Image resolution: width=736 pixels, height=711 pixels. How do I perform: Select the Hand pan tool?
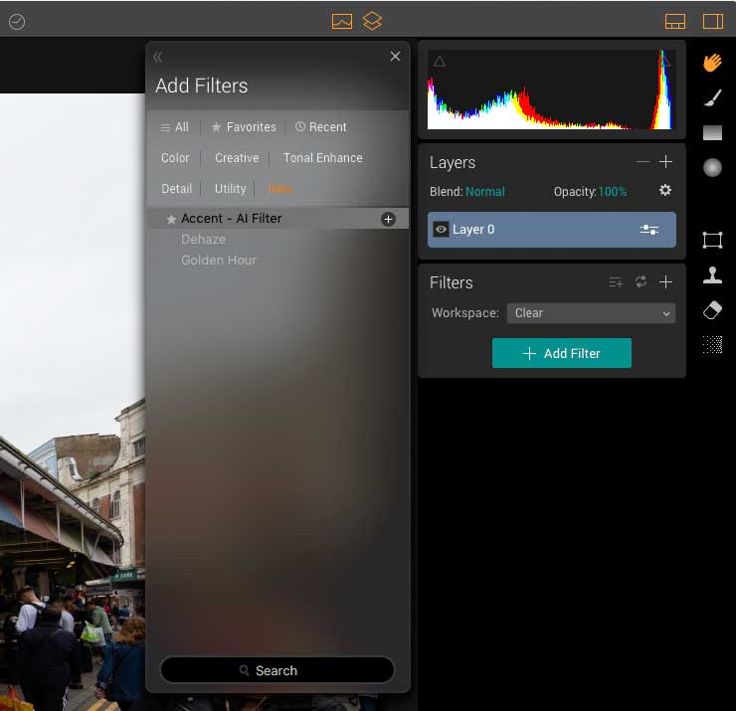point(712,63)
